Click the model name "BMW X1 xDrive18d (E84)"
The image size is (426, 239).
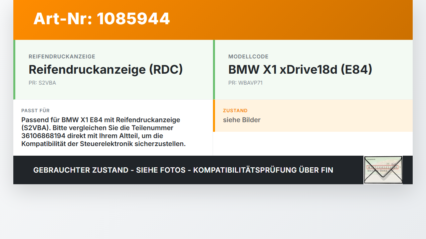point(300,70)
